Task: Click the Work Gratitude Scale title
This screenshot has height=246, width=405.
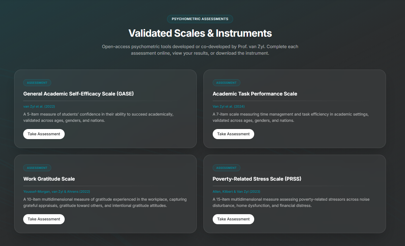Action: tap(49, 179)
